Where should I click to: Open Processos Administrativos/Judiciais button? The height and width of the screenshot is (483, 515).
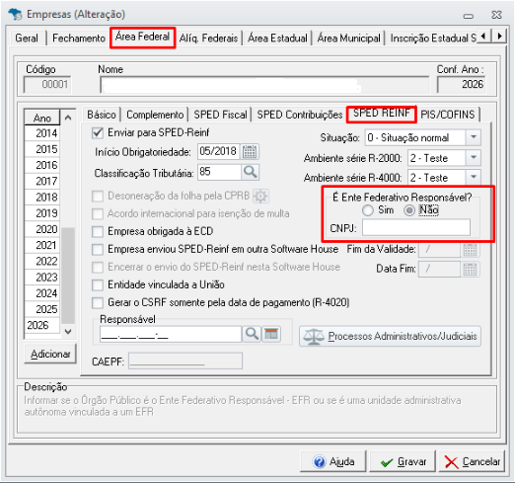(x=390, y=336)
